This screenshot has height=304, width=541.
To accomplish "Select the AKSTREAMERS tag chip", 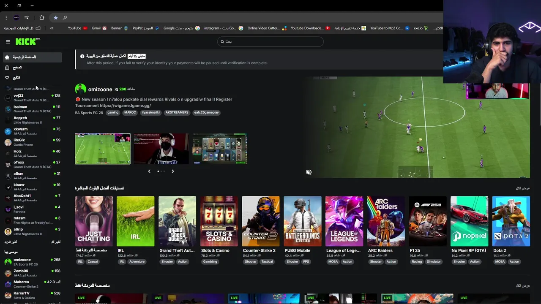I will click(x=177, y=113).
